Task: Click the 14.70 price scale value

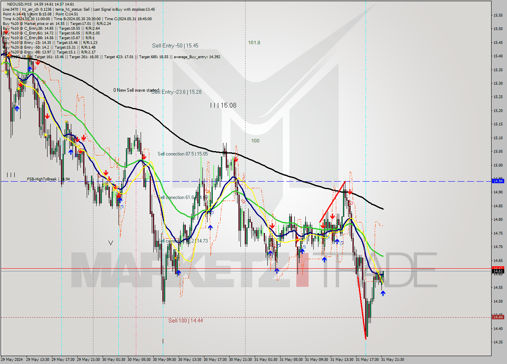Action: [497, 246]
